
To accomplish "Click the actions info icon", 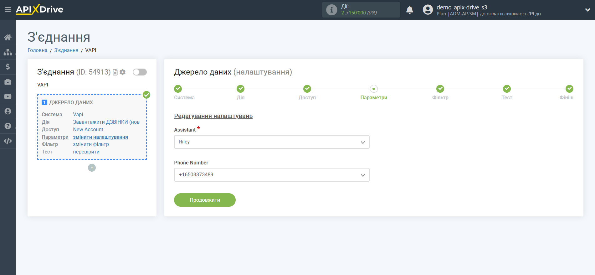I will pyautogui.click(x=331, y=10).
